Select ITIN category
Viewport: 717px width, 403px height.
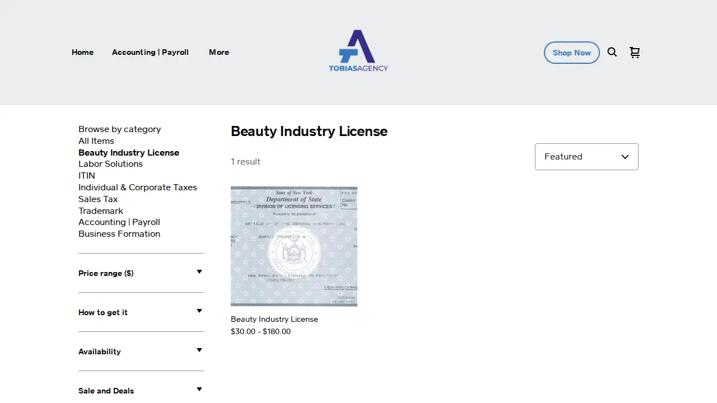[x=87, y=176]
